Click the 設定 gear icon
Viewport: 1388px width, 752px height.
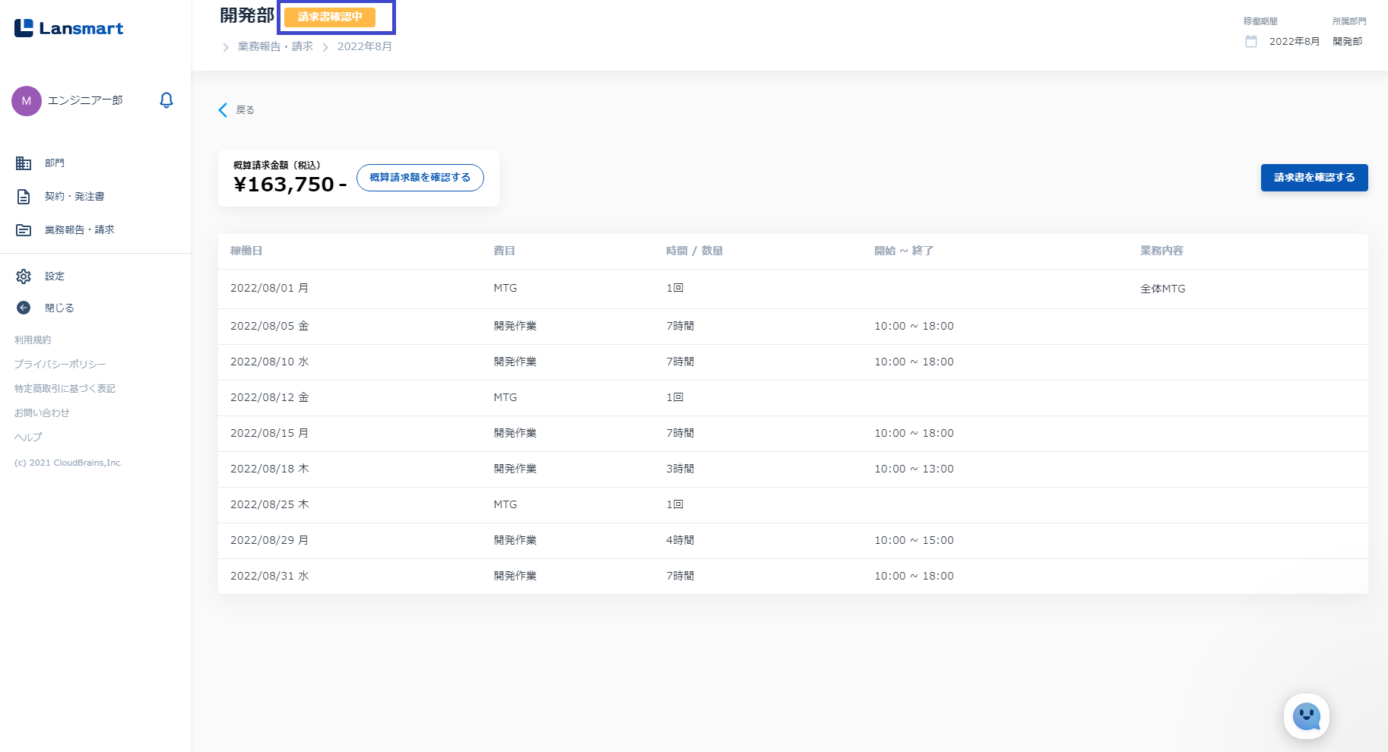coord(24,276)
